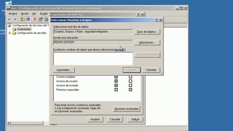The height and width of the screenshot is (131, 233).
Task: Open the Ayuda menu
Action: point(44,14)
